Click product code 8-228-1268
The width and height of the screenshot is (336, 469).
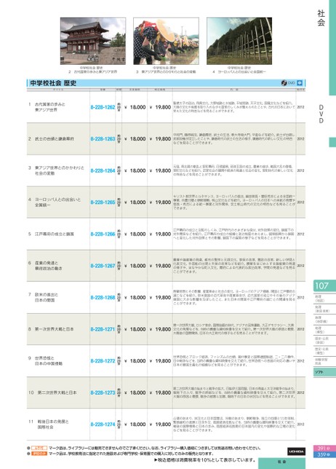pyautogui.click(x=103, y=297)
